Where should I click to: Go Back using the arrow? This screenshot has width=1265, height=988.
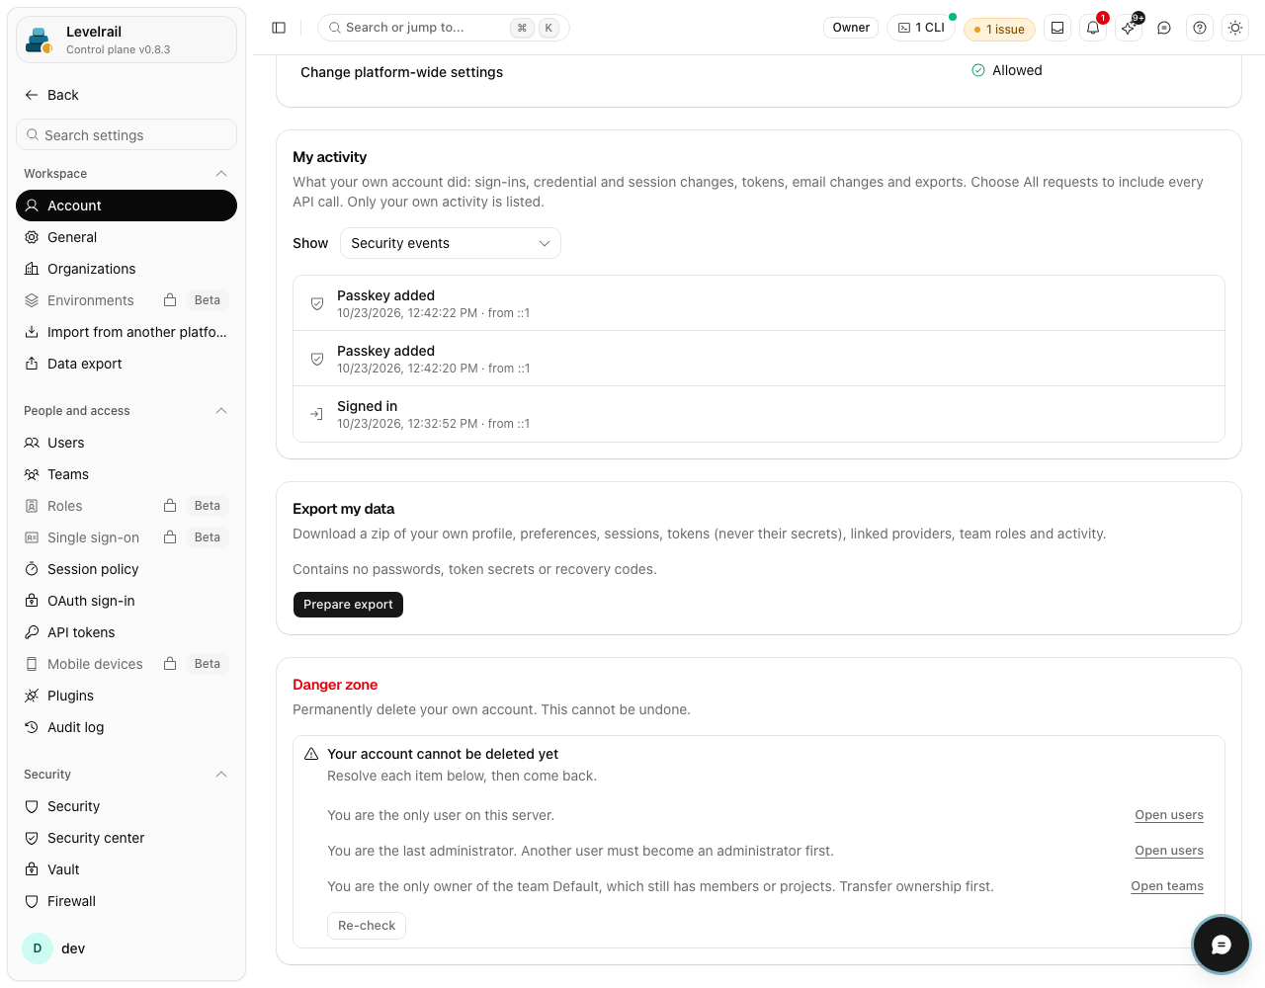51,95
